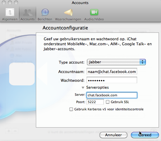Toggle Gebruik Kerberos v5 checkbox
This screenshot has height=141, width=161.
click(71, 109)
